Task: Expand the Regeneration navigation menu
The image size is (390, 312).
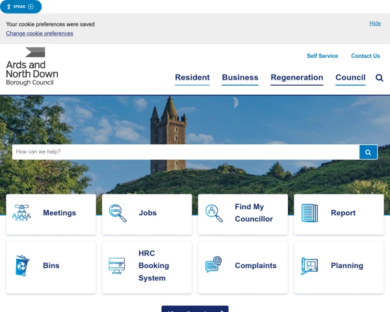Action: click(x=296, y=77)
